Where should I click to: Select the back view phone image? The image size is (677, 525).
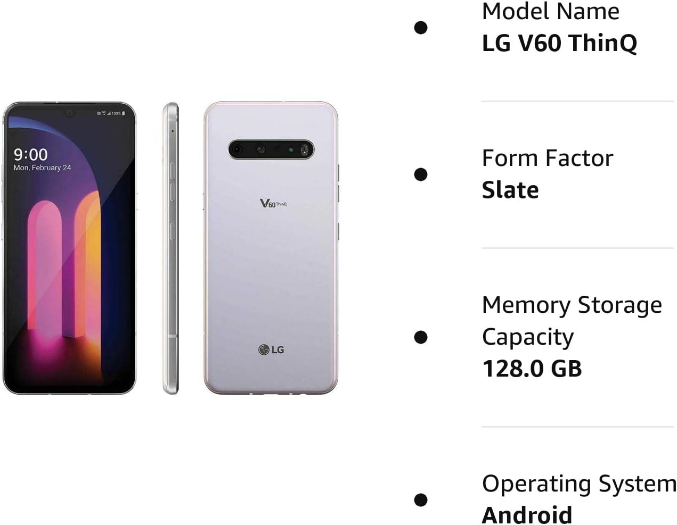271,248
